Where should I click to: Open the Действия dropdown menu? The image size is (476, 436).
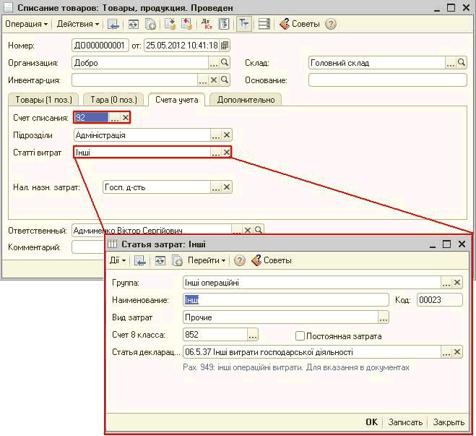[77, 24]
